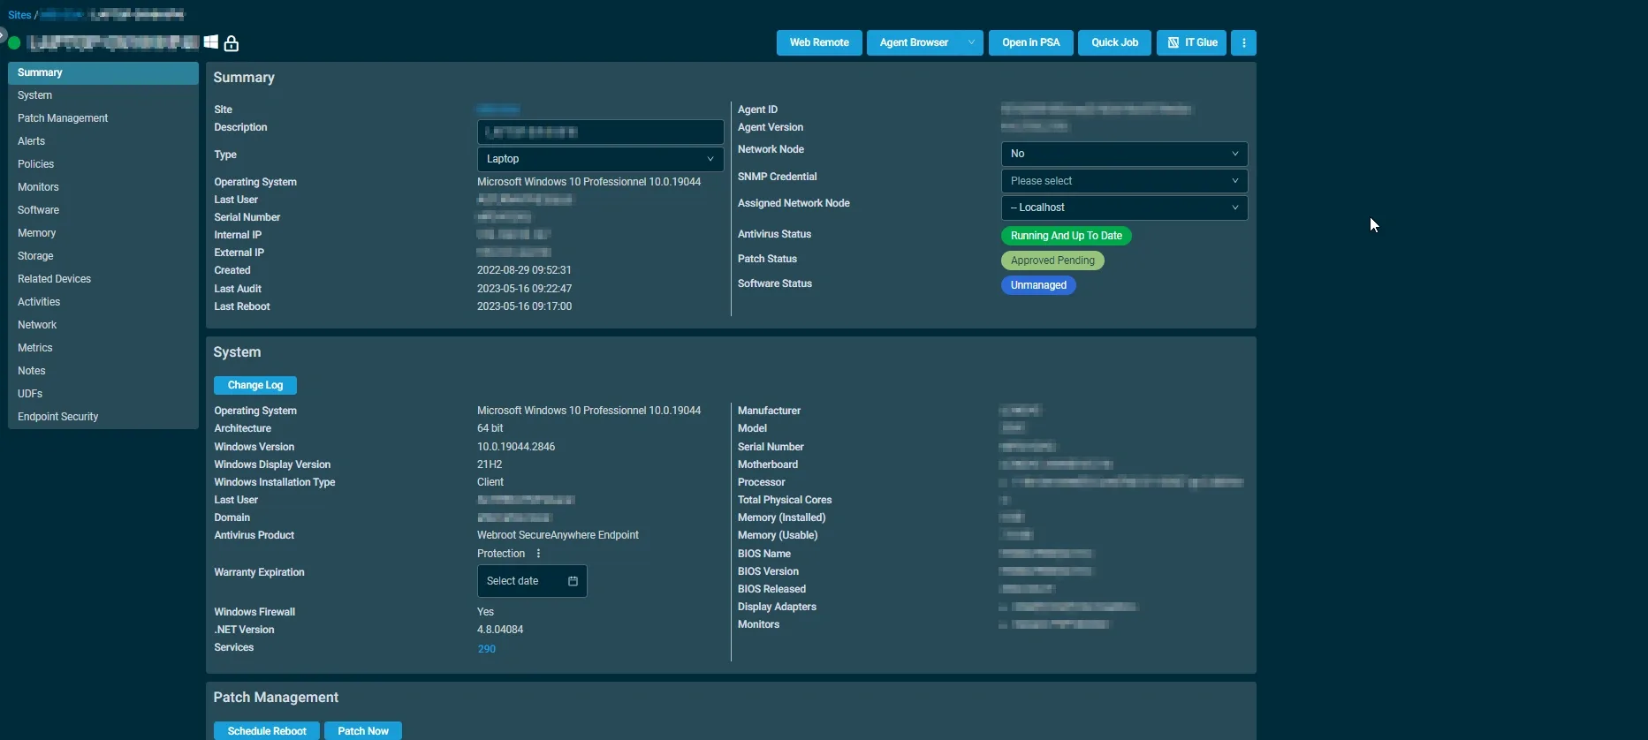Image resolution: width=1648 pixels, height=740 pixels.
Task: Click the Last Reboot value 2023-05-16 09:17:00
Action: (x=524, y=306)
